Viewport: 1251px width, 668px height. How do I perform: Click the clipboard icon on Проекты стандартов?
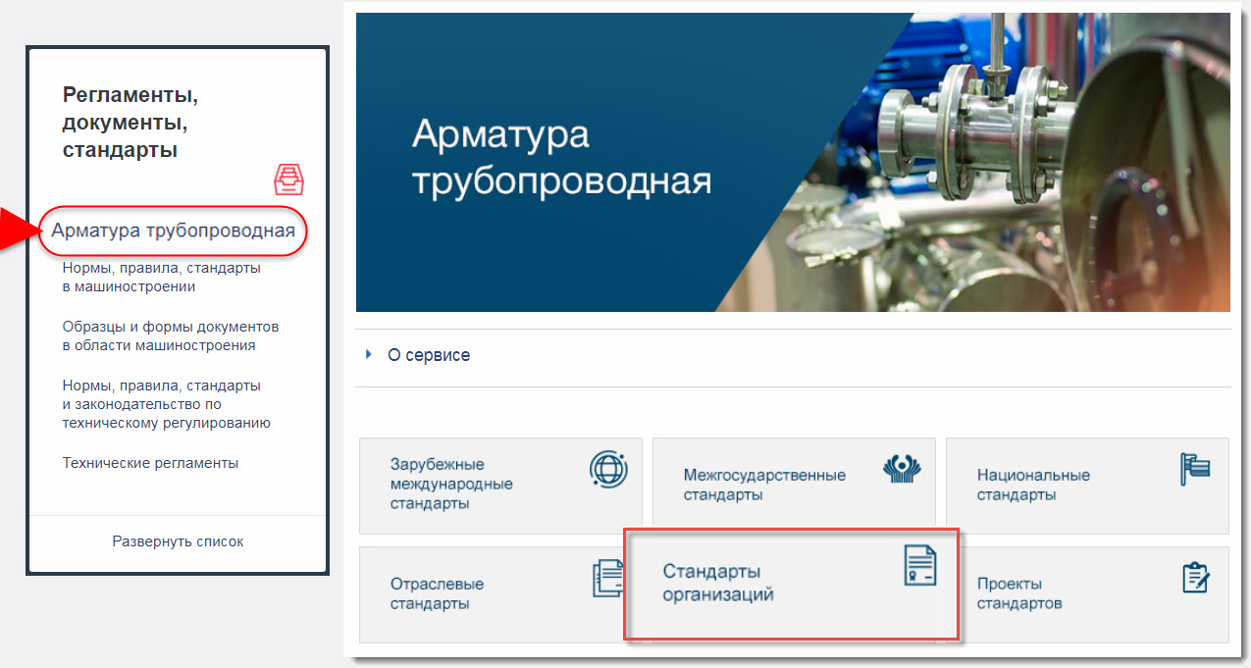pos(1195,578)
